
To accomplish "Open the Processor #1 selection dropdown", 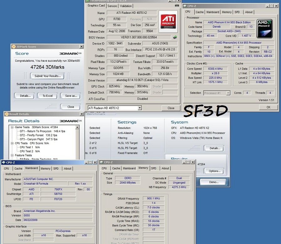I will 228,93.
